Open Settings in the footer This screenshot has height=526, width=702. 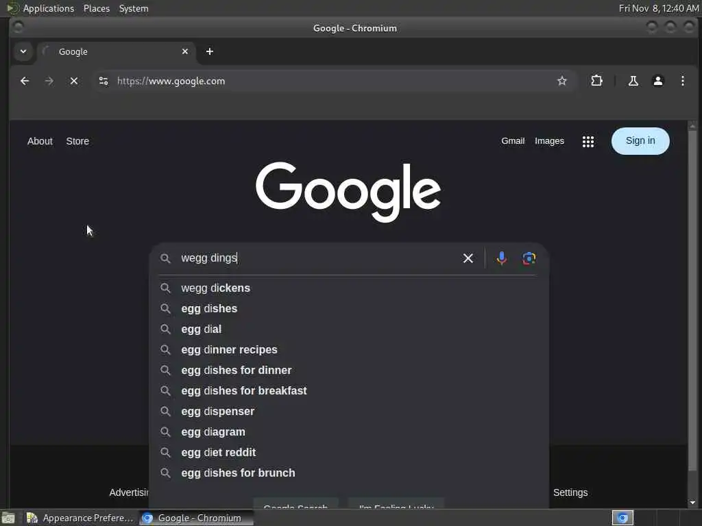coord(570,492)
